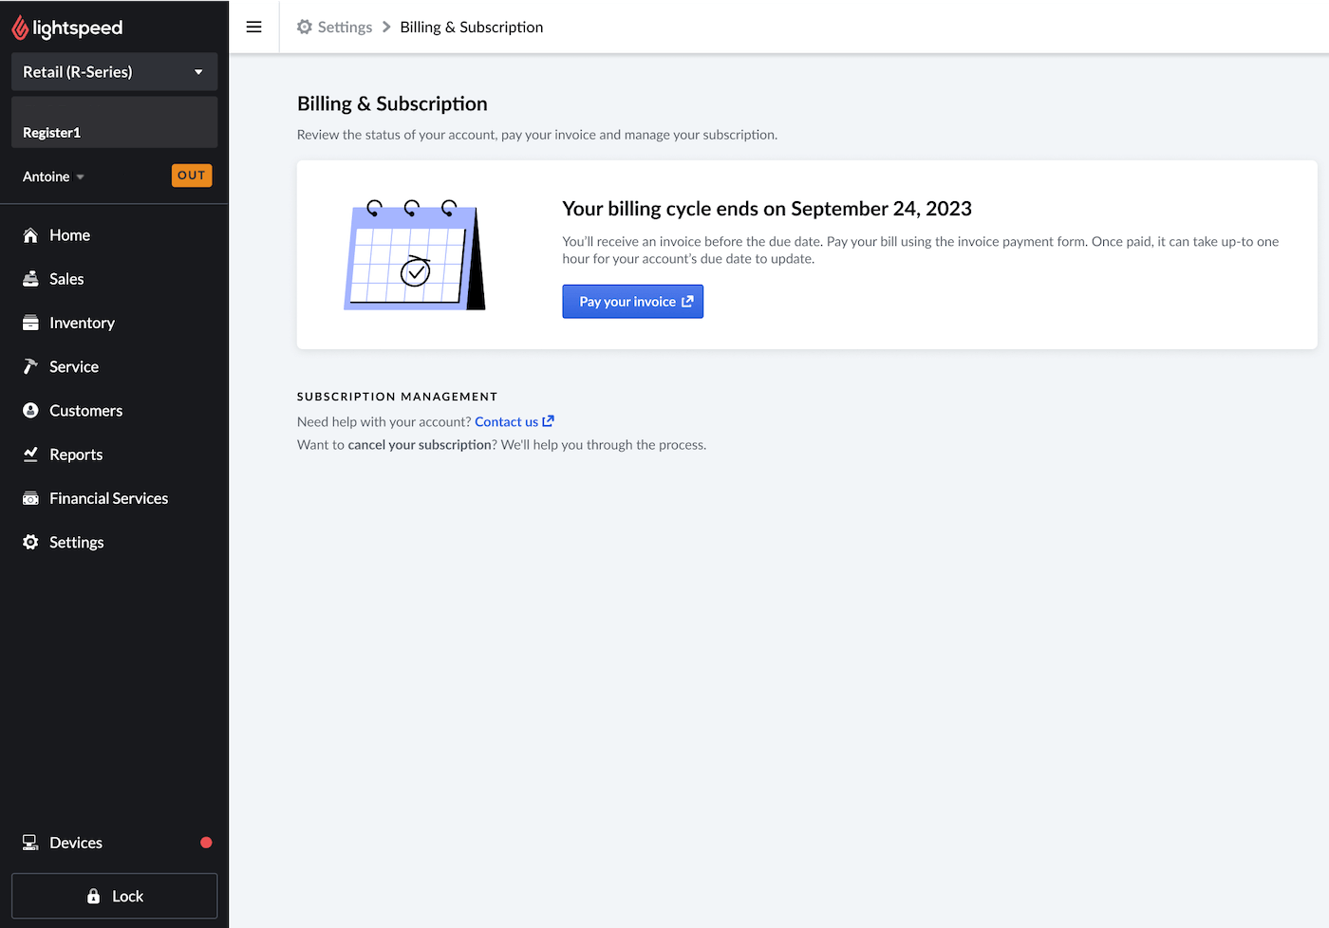Click the Lightspeed flame logo
The image size is (1329, 928).
tap(22, 27)
